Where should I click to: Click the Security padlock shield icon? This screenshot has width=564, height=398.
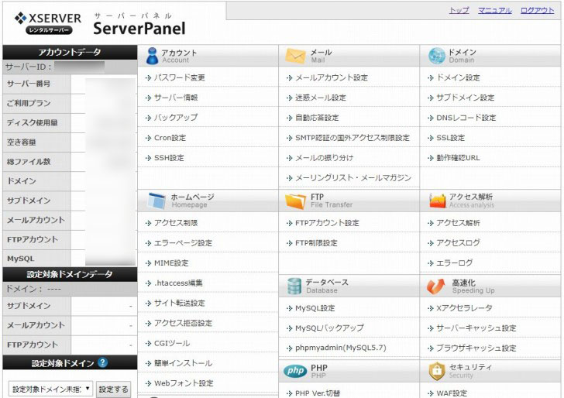coord(437,372)
